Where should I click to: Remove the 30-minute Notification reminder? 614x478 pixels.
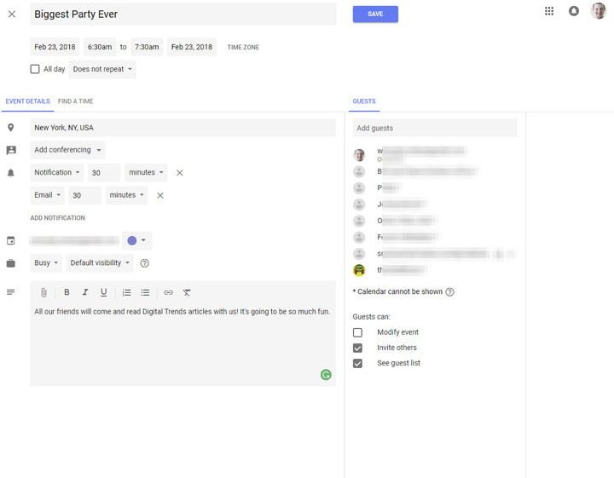coord(179,172)
